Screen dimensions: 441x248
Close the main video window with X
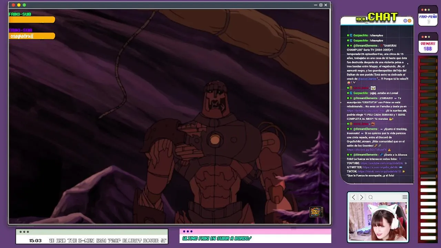pyautogui.click(x=326, y=5)
